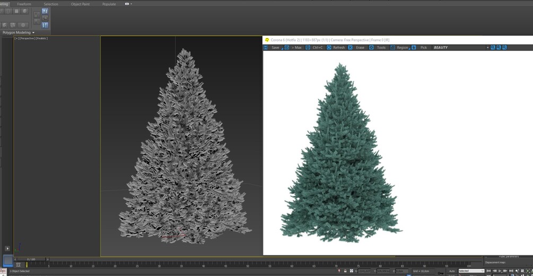Step time slider forward with right arrow

(x=47, y=260)
